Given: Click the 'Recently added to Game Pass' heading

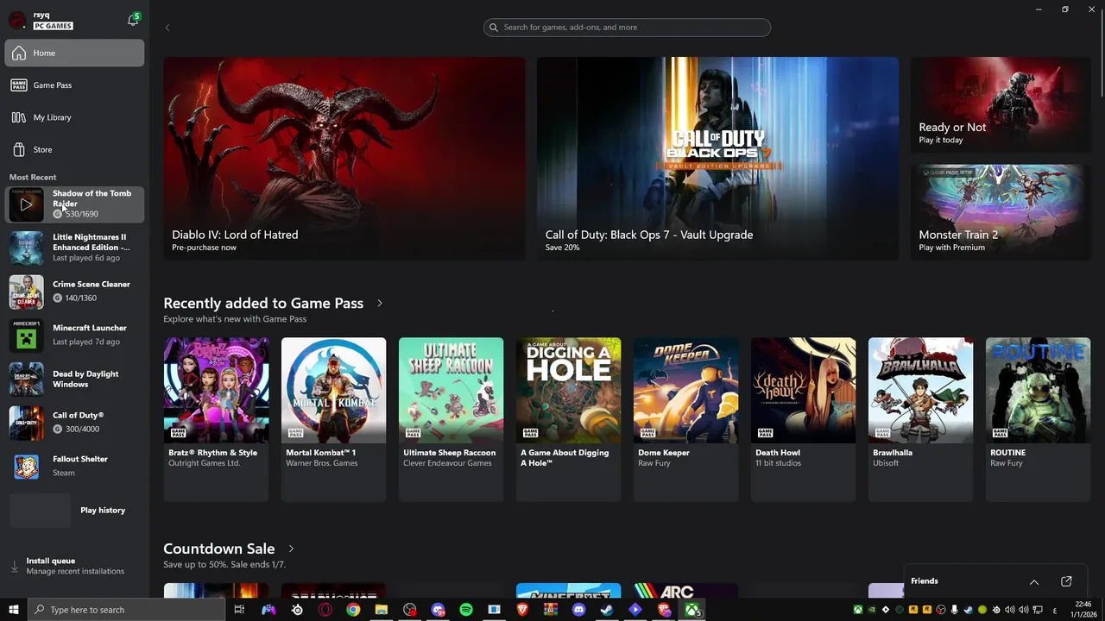Looking at the screenshot, I should click(263, 304).
